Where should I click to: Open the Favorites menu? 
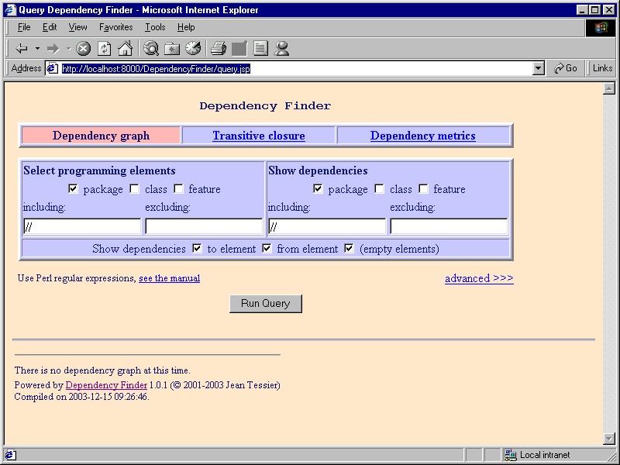[115, 27]
